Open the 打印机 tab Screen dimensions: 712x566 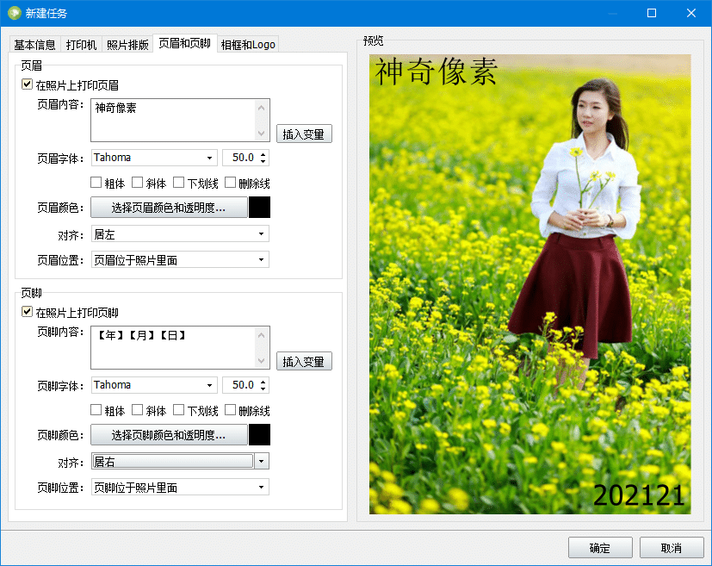pyautogui.click(x=81, y=44)
